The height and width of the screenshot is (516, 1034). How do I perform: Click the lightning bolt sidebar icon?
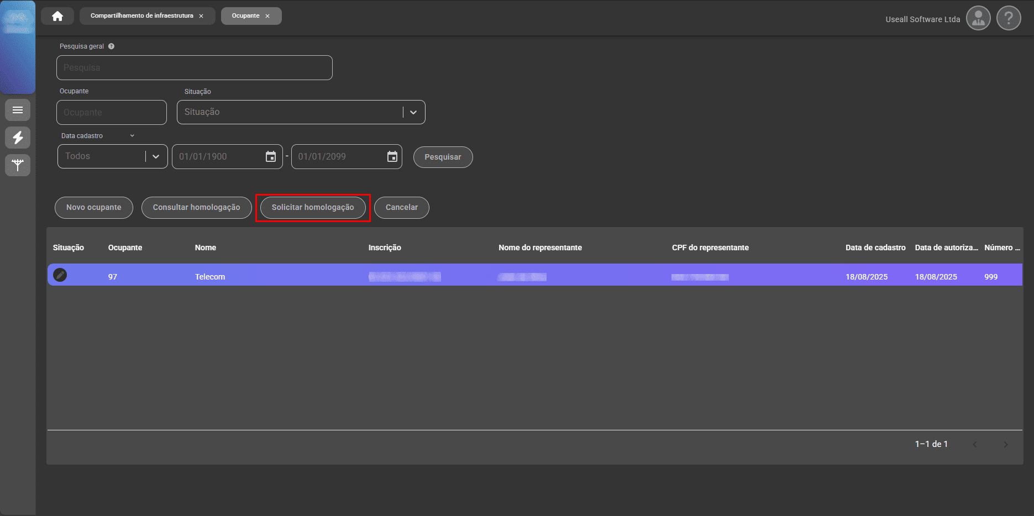point(18,138)
